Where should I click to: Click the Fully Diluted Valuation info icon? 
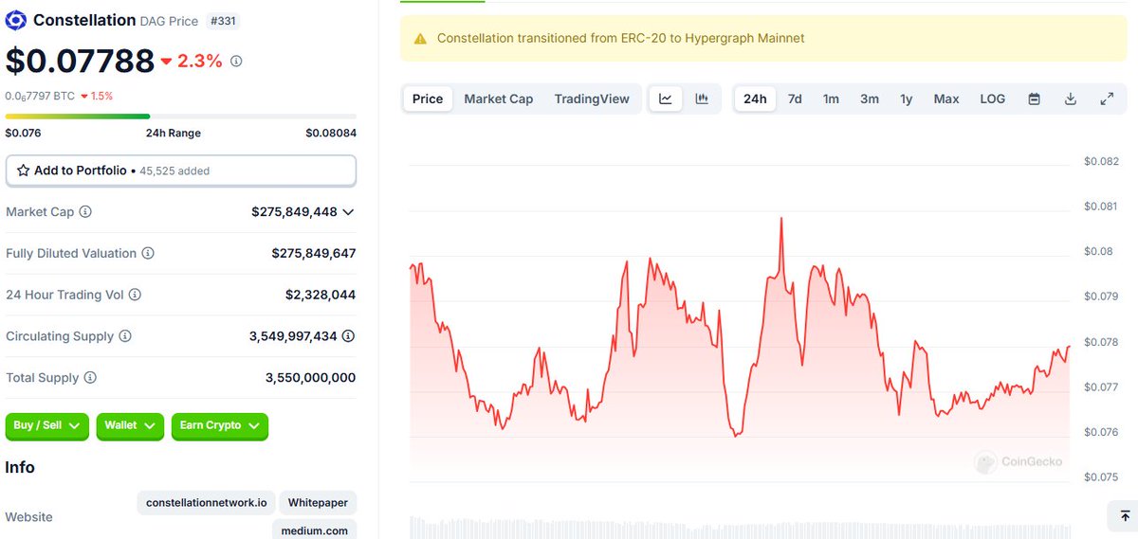148,254
